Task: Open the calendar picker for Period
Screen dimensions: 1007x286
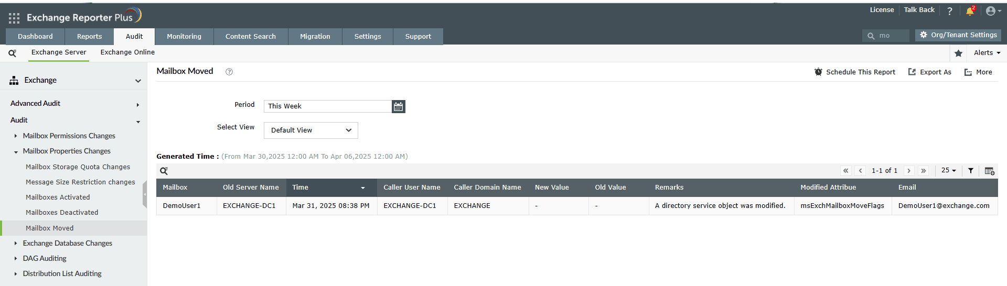Action: tap(399, 106)
